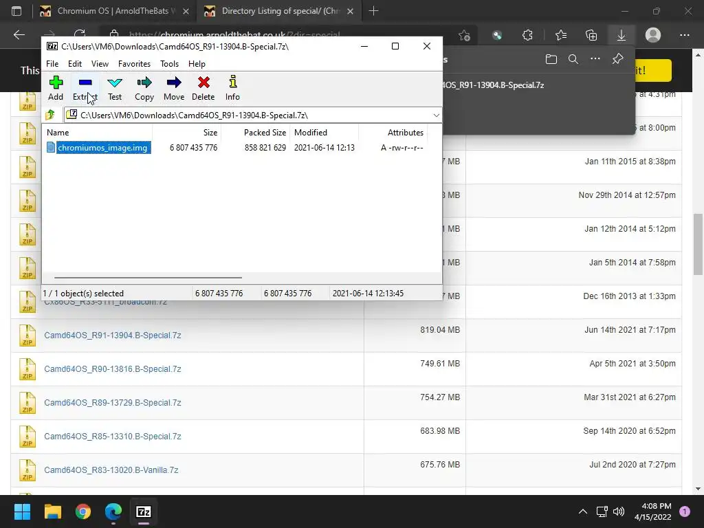This screenshot has height=528, width=704.
Task: Open Microsoft Edge from the taskbar
Action: tap(113, 511)
